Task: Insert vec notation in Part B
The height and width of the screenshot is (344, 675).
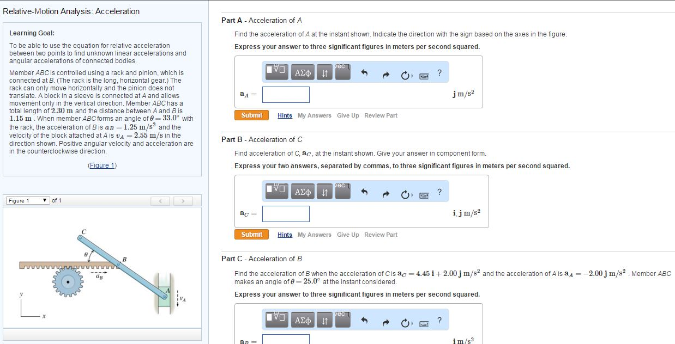Action: tap(343, 191)
